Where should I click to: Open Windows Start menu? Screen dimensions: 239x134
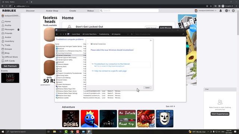3,132
